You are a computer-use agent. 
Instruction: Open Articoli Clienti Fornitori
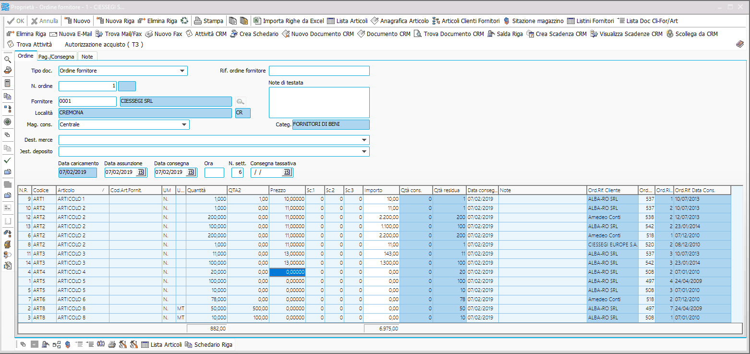(466, 21)
